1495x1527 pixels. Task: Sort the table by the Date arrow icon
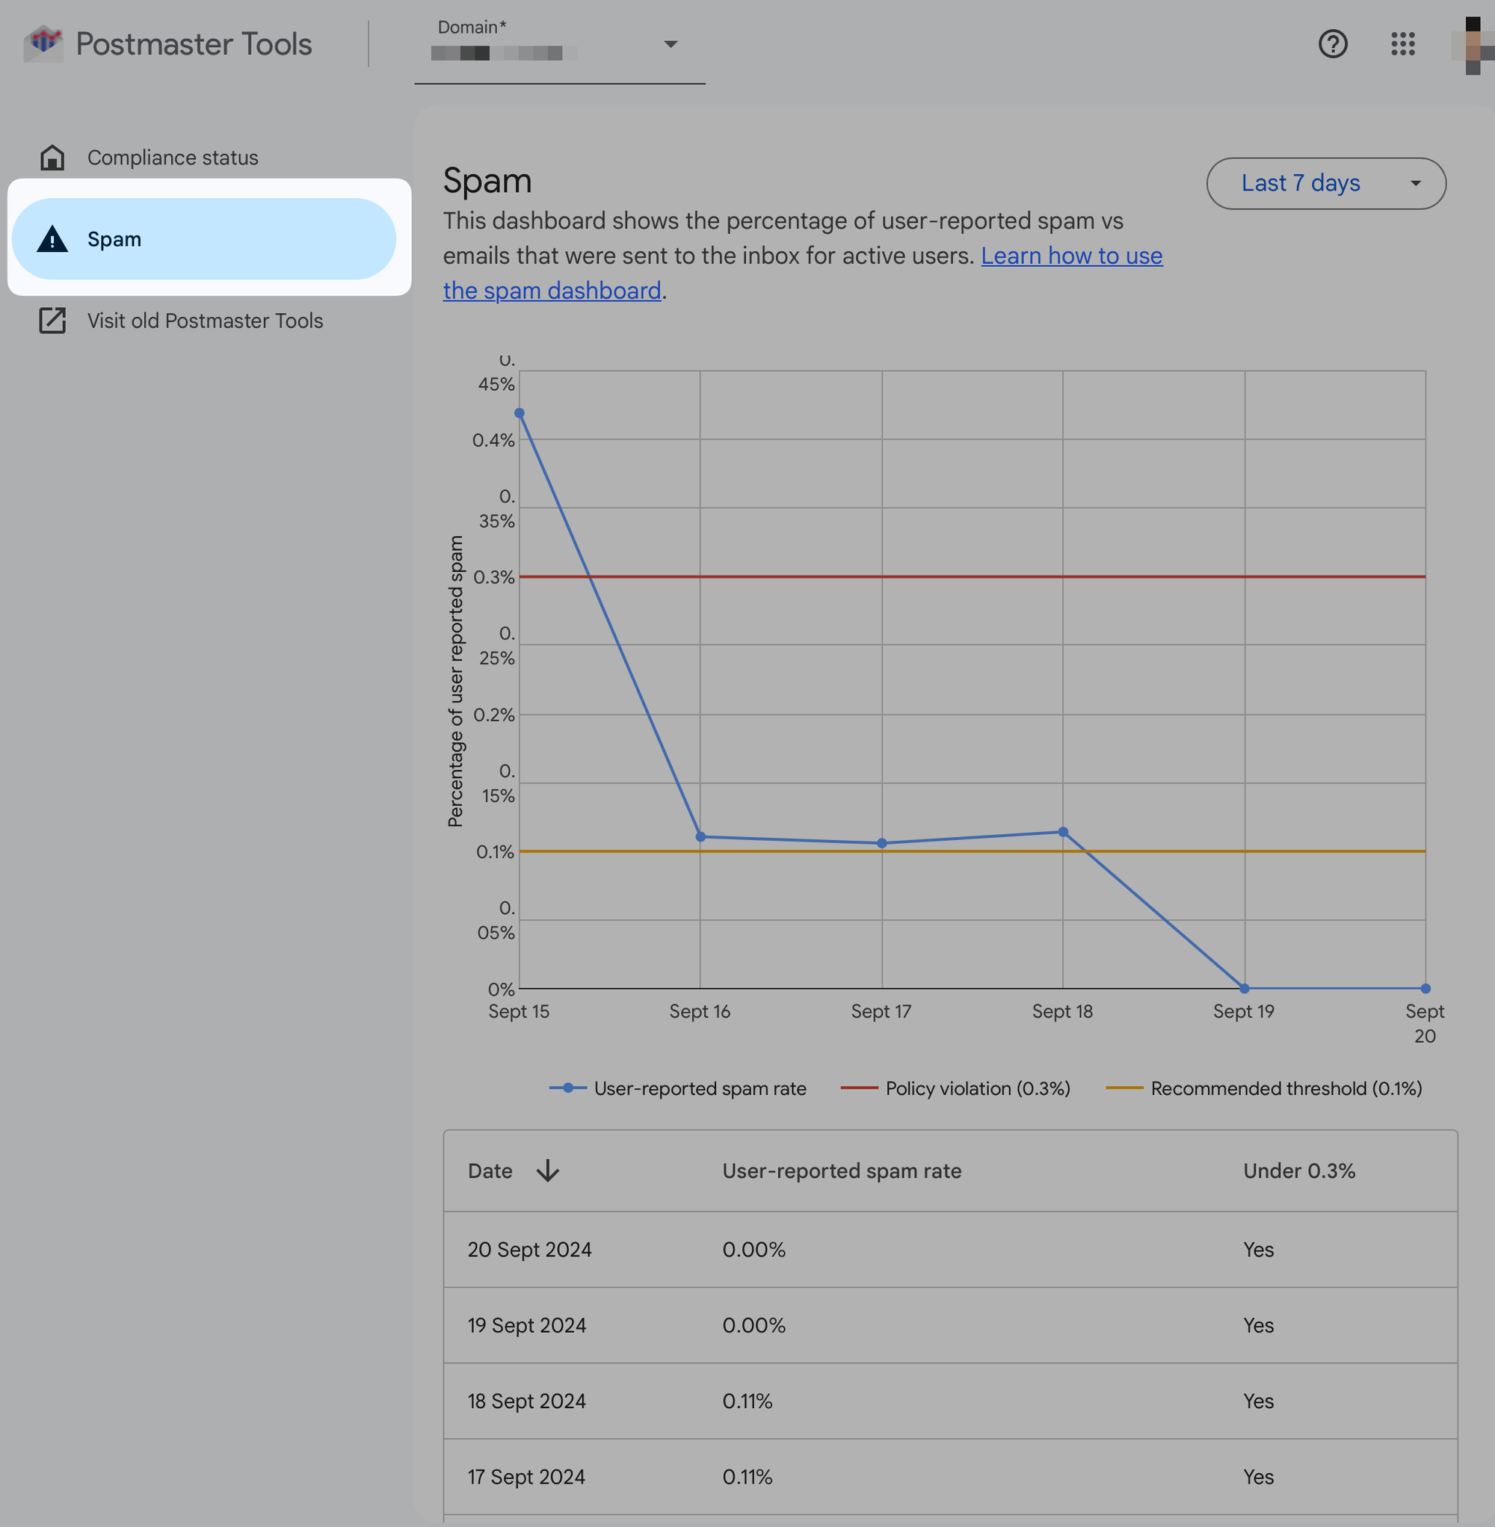coord(547,1170)
